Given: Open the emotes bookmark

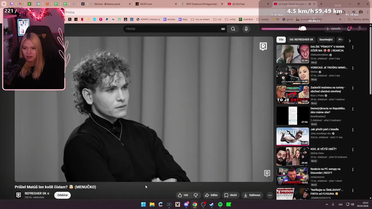Looking at the screenshot, I should point(169,19).
